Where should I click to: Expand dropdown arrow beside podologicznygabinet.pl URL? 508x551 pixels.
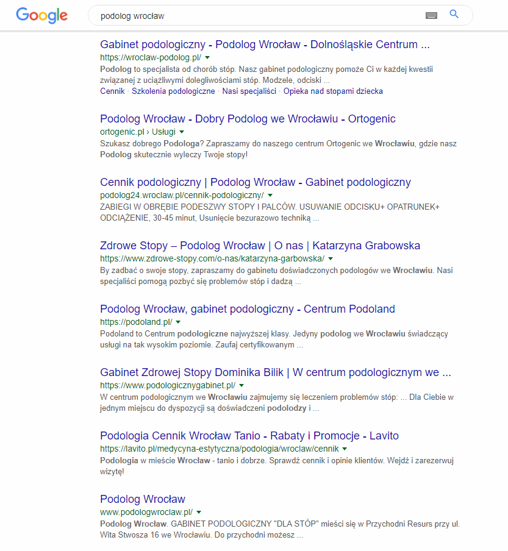pyautogui.click(x=241, y=385)
